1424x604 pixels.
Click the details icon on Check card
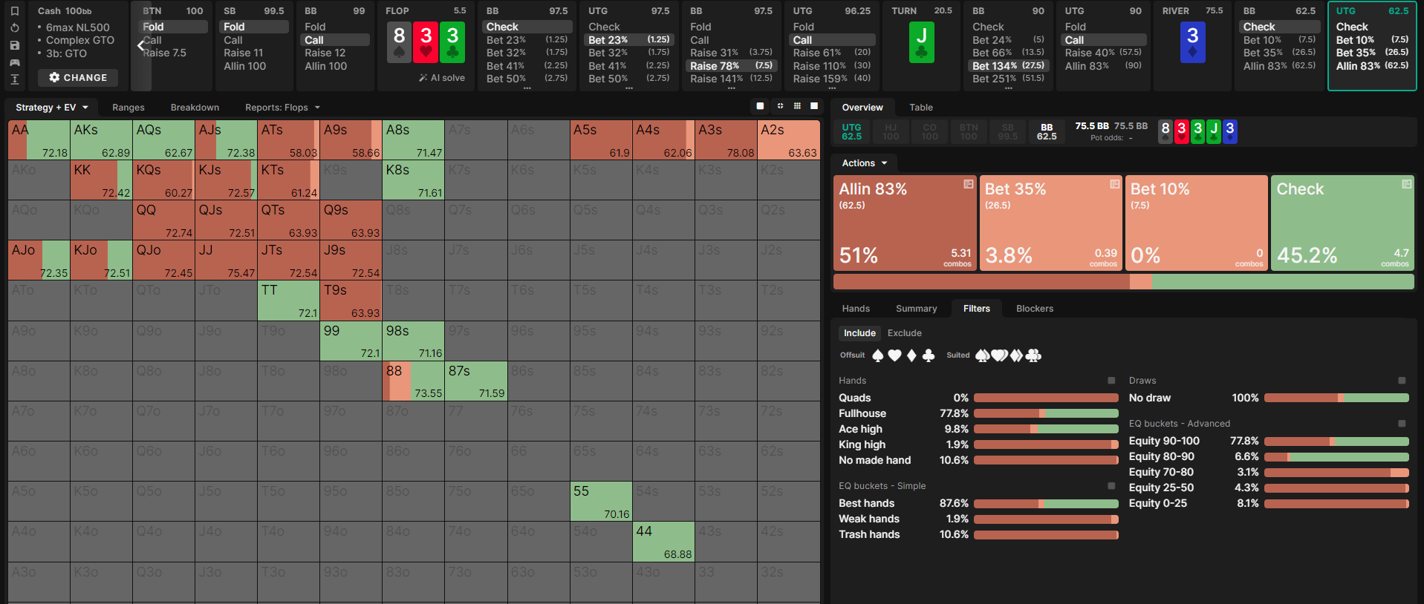point(1406,184)
